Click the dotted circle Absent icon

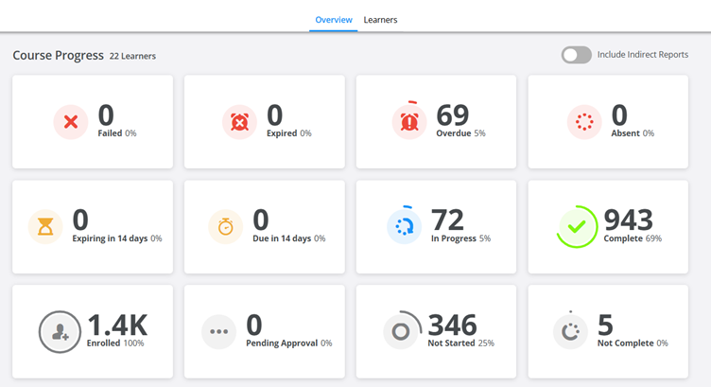point(583,122)
